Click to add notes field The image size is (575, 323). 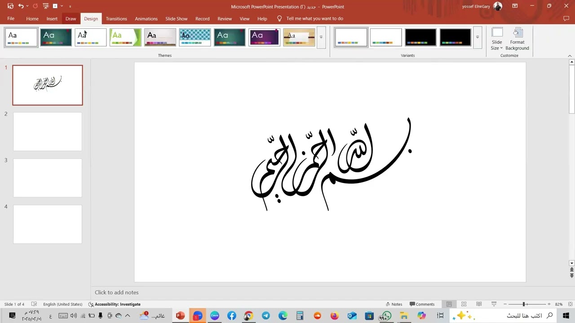330,292
